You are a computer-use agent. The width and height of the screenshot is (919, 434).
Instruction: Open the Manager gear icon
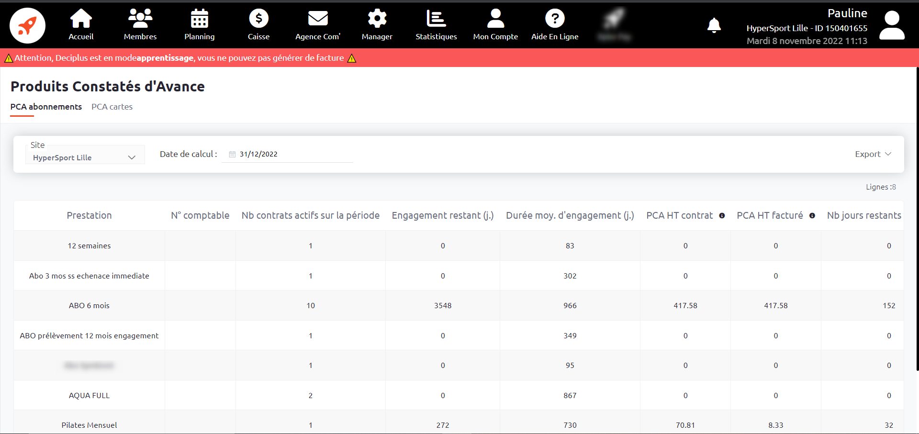(x=377, y=19)
